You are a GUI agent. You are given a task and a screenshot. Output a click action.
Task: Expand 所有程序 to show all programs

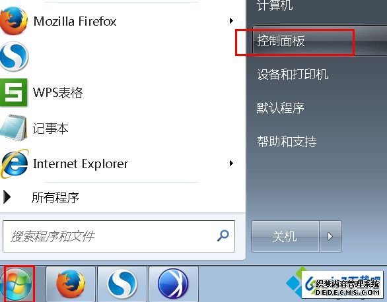point(55,197)
